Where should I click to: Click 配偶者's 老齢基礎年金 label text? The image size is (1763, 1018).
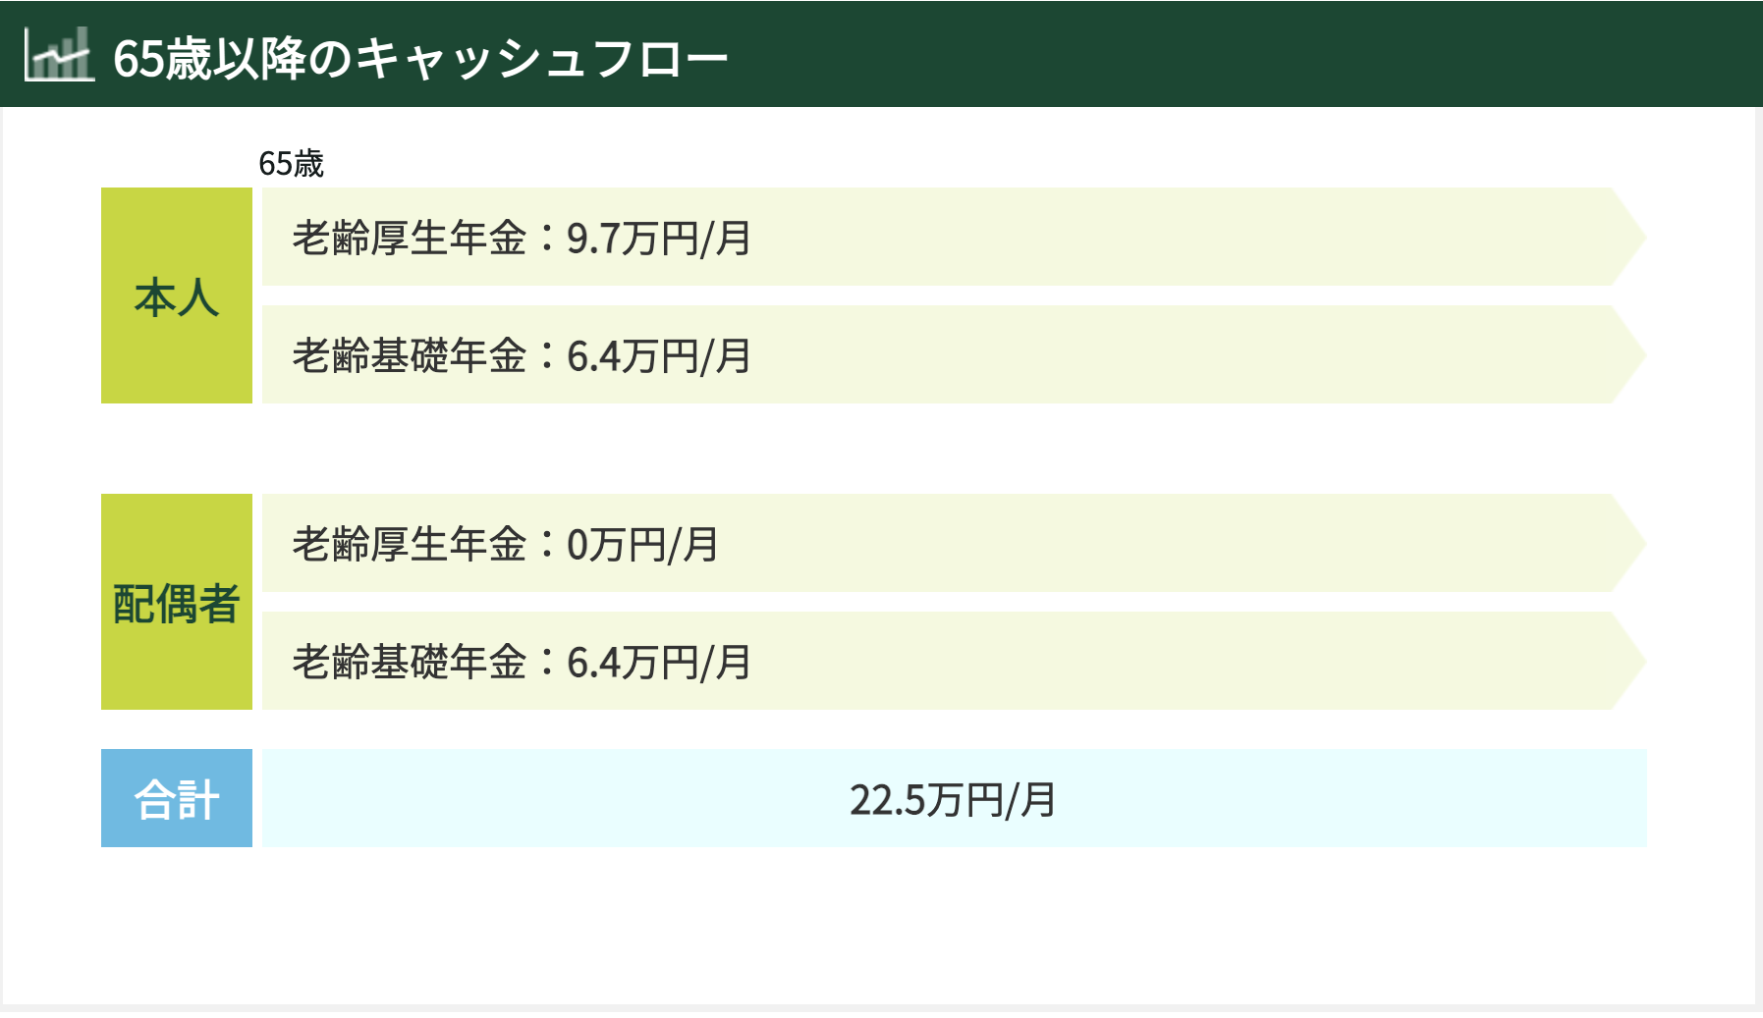410,663
